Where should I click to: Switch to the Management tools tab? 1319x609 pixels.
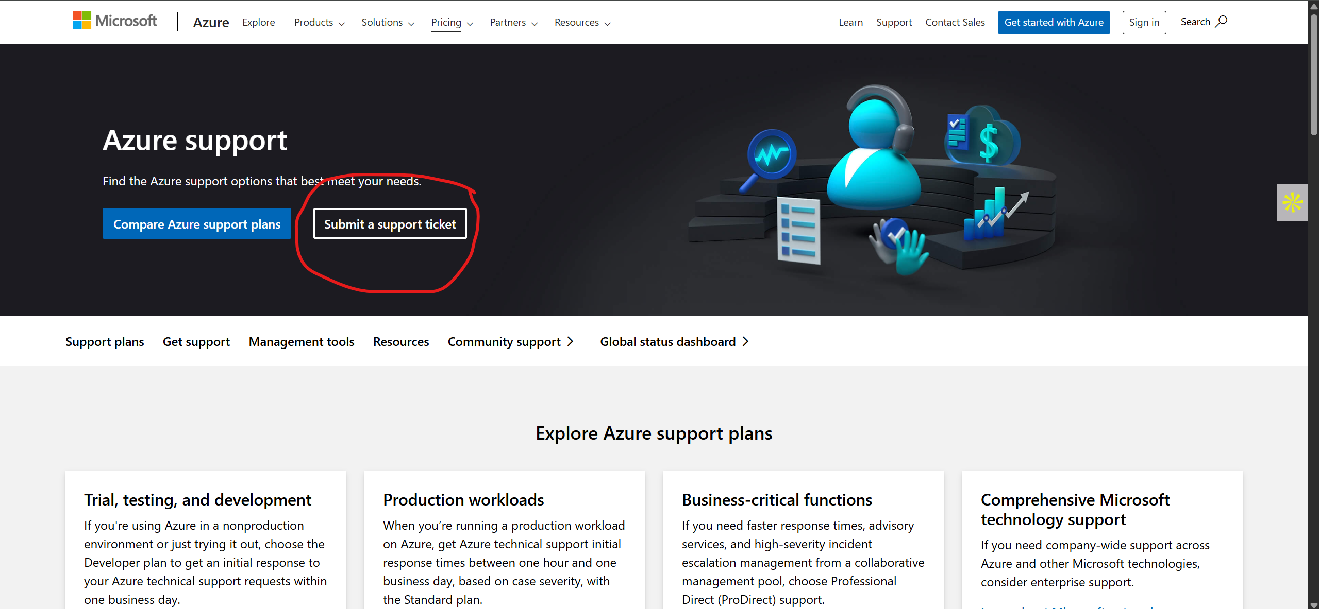coord(302,341)
